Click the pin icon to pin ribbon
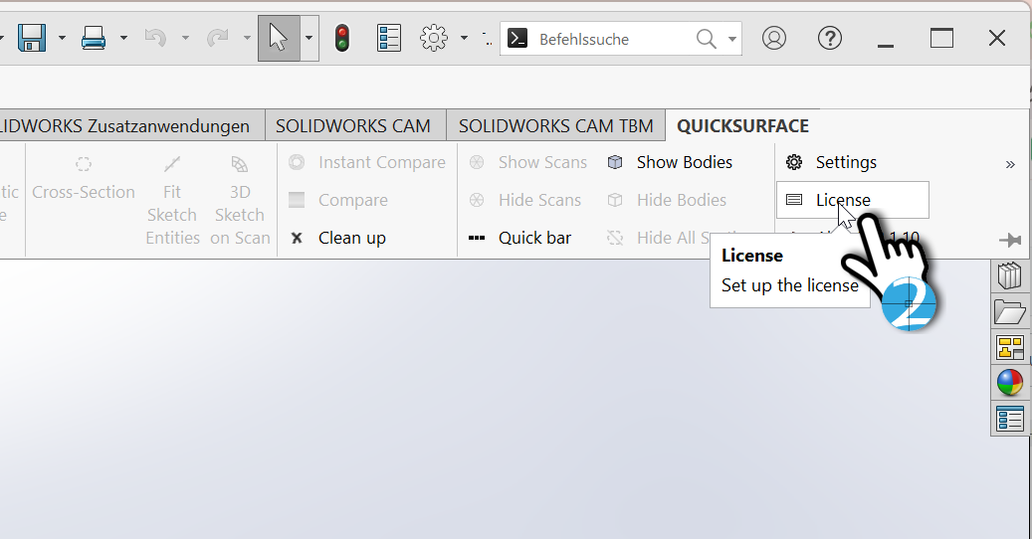 coord(1010,241)
